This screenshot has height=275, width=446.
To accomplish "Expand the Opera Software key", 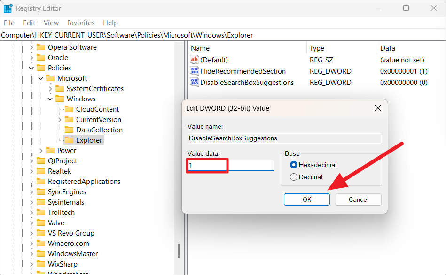I will tap(31, 47).
